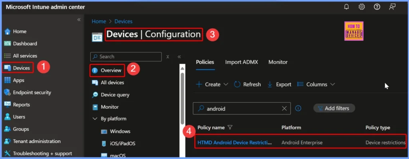409x159 pixels.
Task: Clear the android search text
Action: pyautogui.click(x=284, y=108)
